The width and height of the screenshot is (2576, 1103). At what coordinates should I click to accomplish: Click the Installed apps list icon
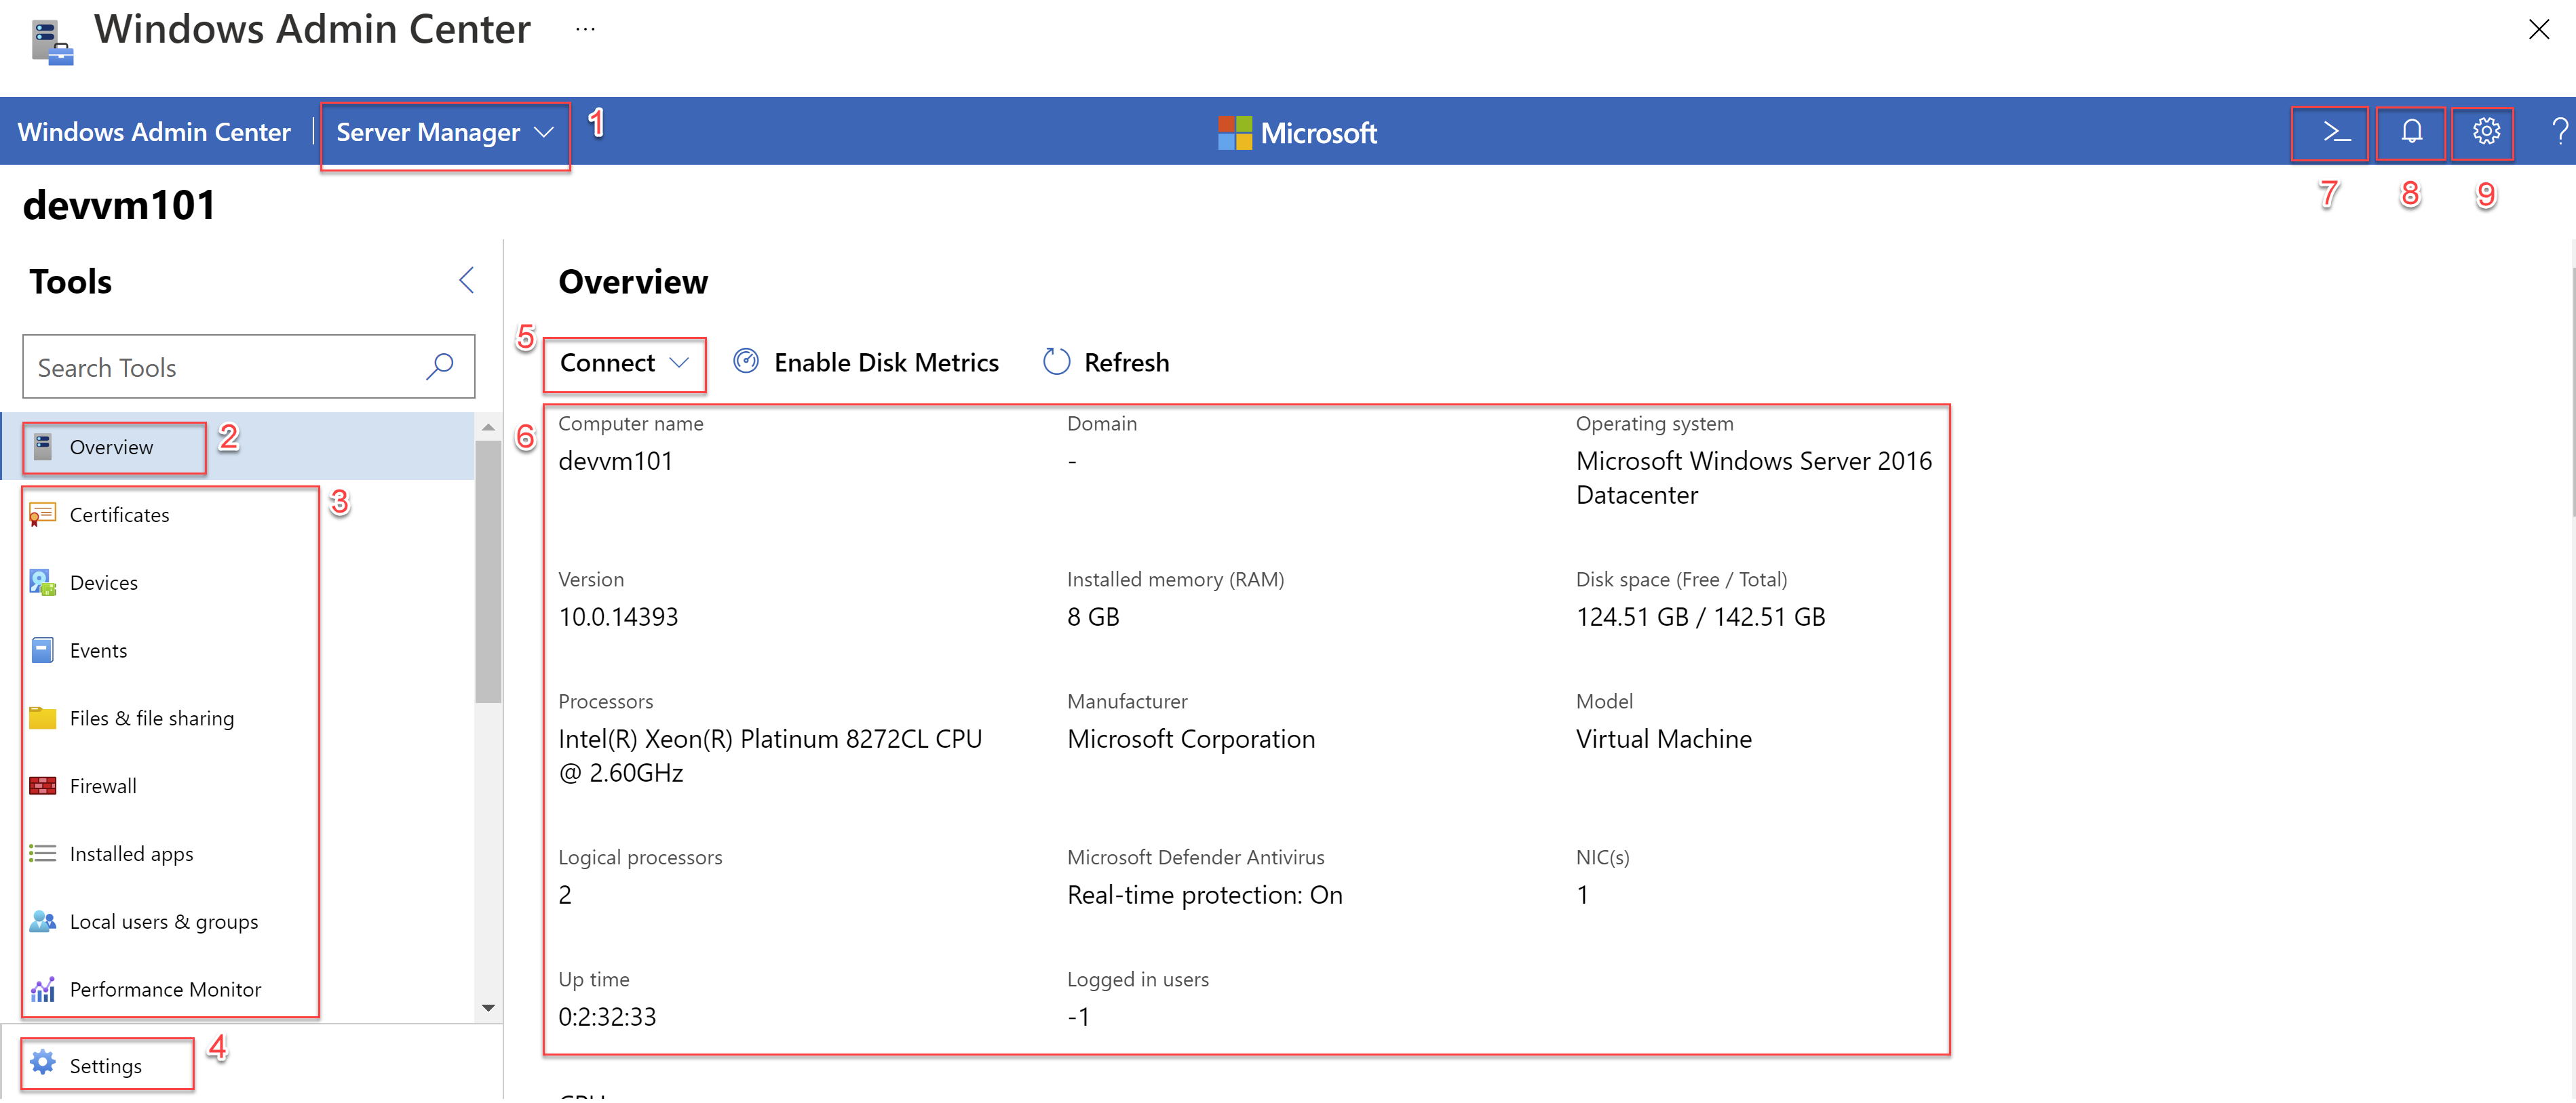point(42,854)
